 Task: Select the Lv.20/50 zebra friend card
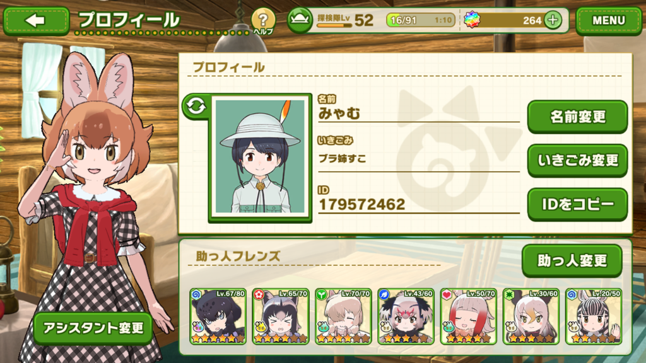[x=594, y=316]
